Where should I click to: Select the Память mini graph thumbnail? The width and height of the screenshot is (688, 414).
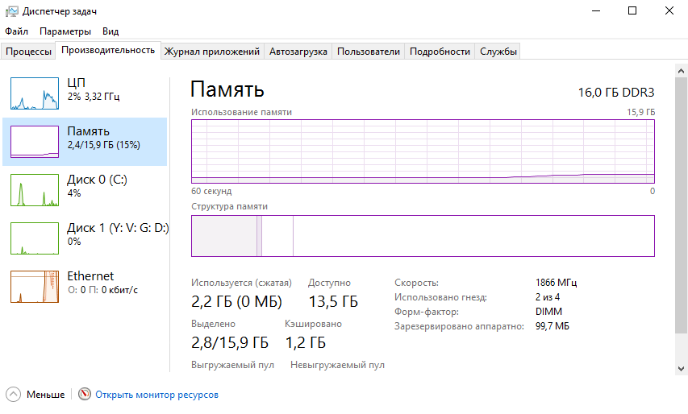tap(35, 142)
